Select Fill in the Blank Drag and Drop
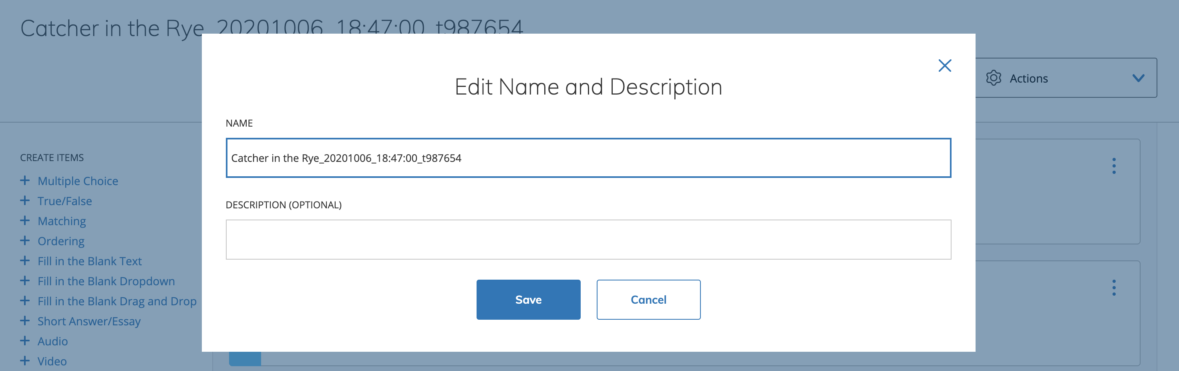This screenshot has width=1179, height=371. (x=117, y=301)
